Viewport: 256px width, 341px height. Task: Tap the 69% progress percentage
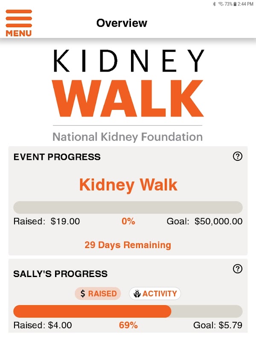128,325
